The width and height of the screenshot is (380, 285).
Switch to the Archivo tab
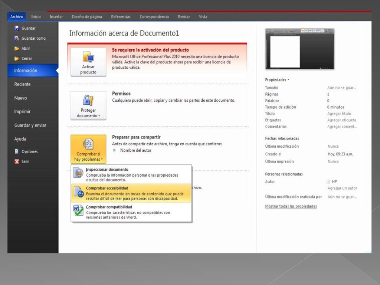tap(16, 17)
